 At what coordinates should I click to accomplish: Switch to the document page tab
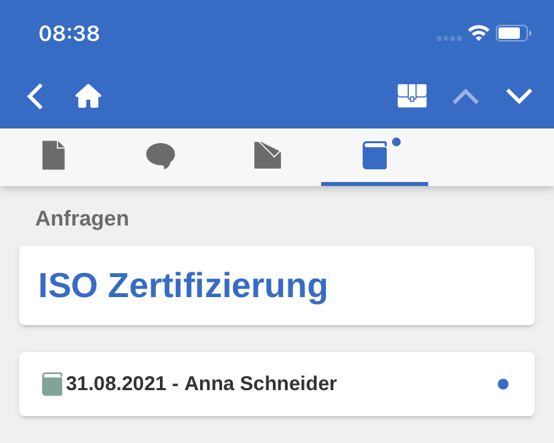coord(54,155)
